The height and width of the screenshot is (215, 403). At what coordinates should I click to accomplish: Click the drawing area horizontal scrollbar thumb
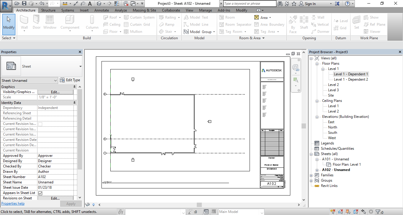[x=199, y=205]
